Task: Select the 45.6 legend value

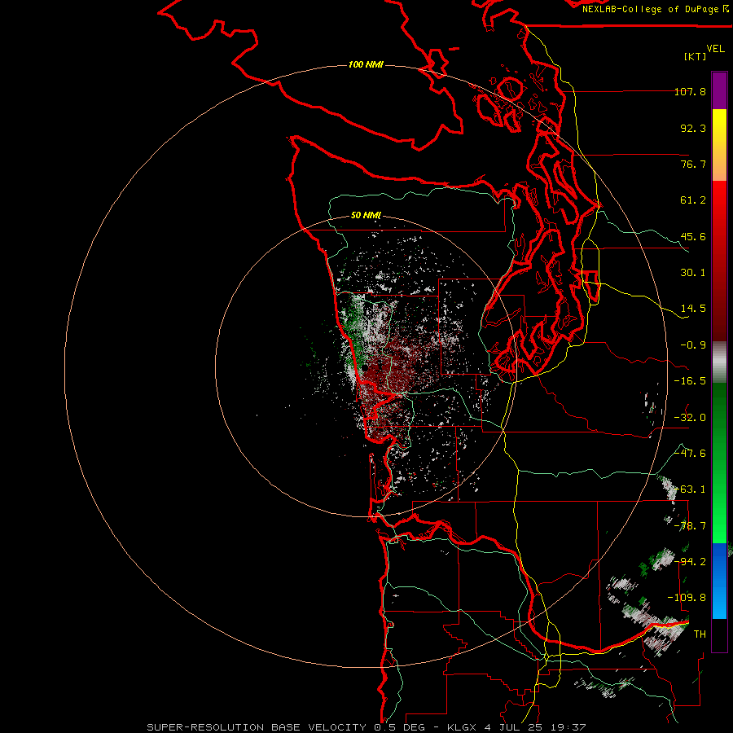Action: [693, 236]
